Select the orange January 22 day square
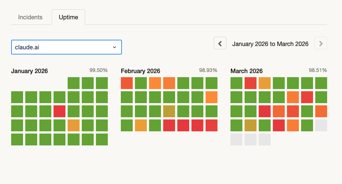This screenshot has width=342, height=184. coord(74,125)
